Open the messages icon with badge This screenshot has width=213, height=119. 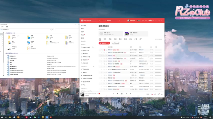[149, 21]
